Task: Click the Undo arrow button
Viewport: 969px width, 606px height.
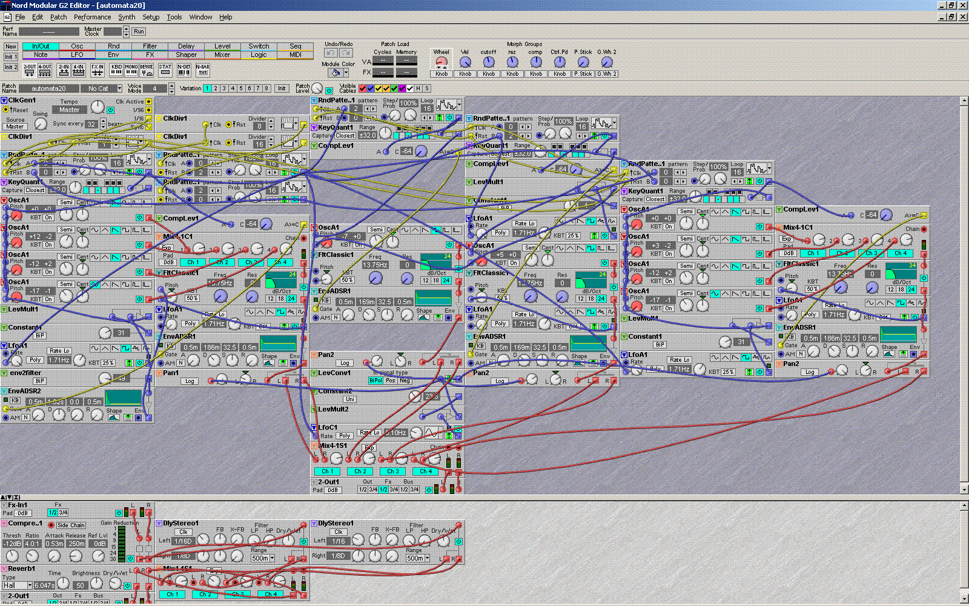Action: coord(331,53)
